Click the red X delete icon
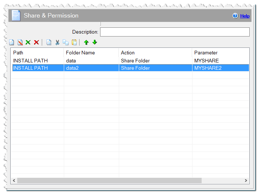 click(x=36, y=42)
